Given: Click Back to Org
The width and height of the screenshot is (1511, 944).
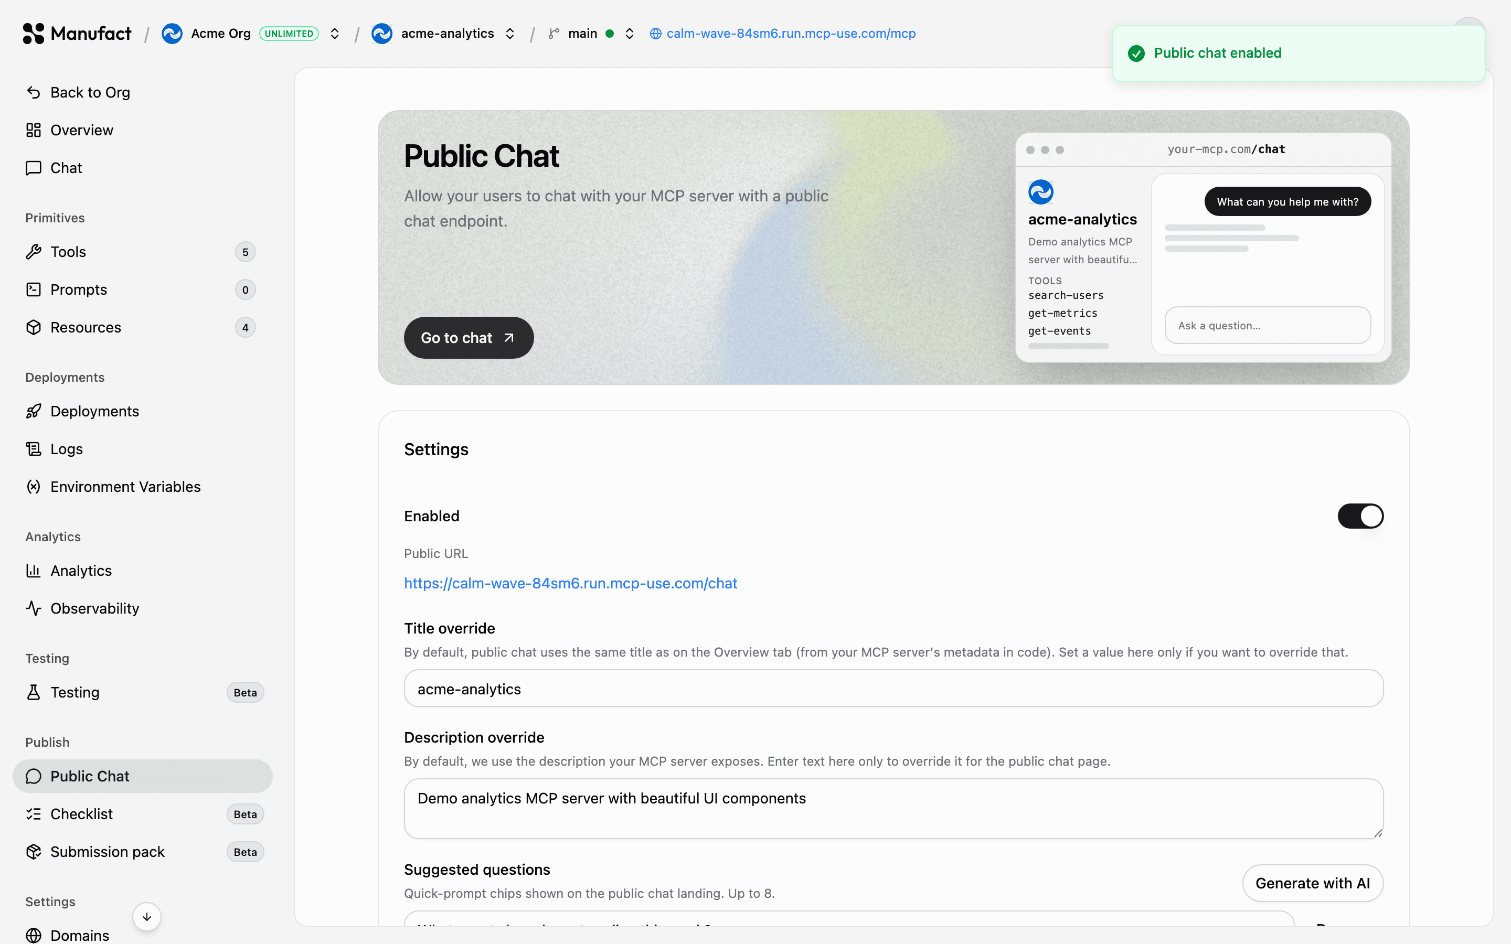Looking at the screenshot, I should [x=142, y=92].
